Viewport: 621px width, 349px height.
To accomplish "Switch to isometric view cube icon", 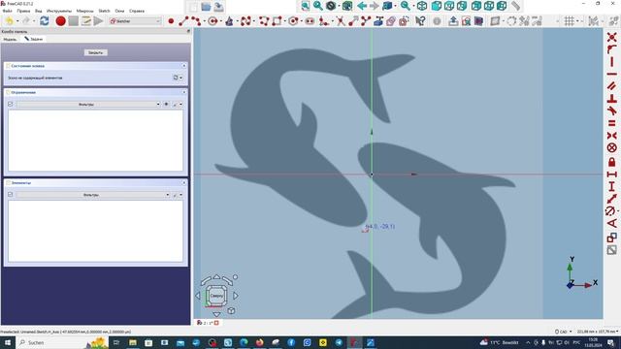I will pyautogui.click(x=422, y=6).
